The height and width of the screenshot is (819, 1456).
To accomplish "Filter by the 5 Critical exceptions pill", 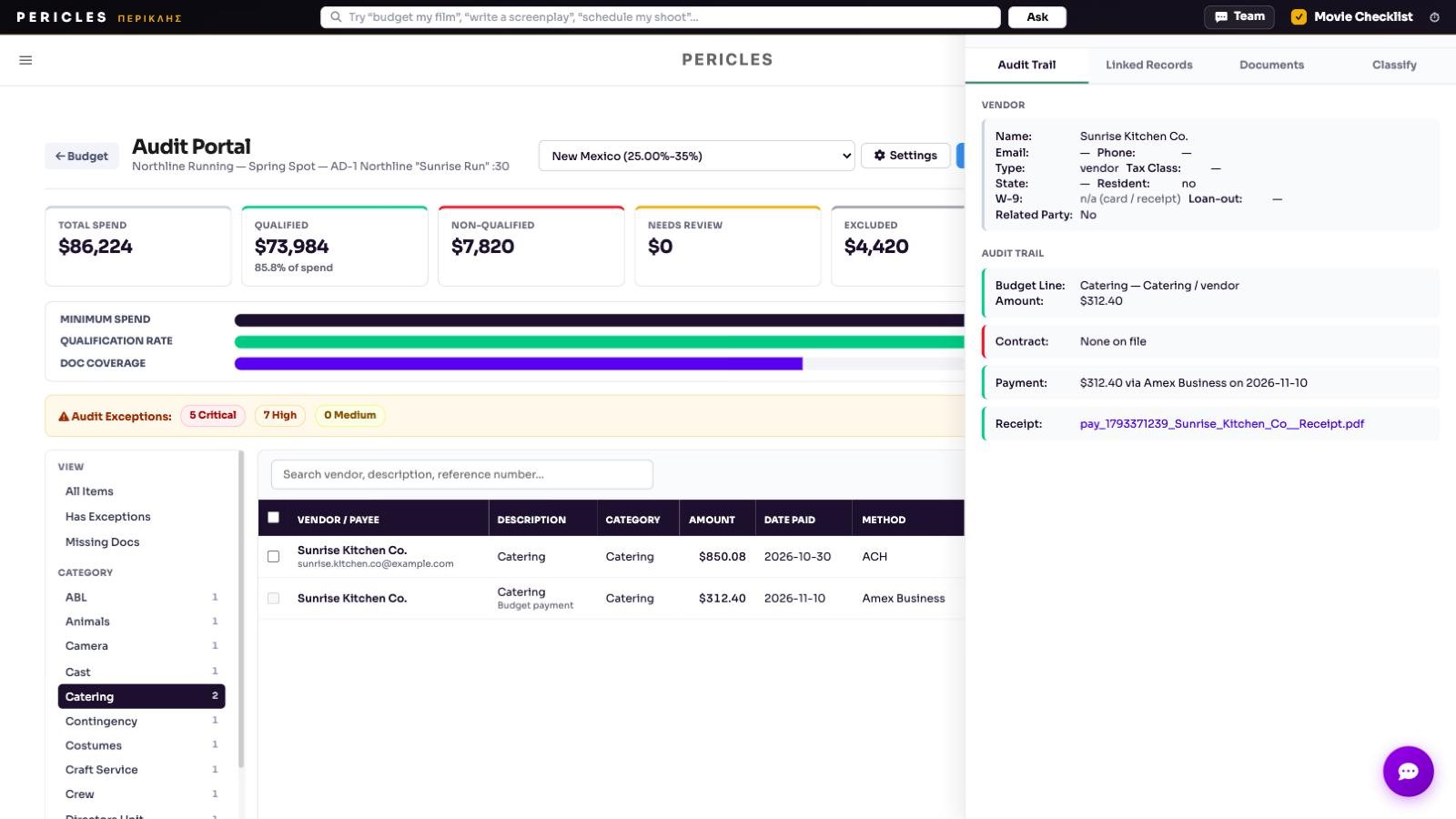I will (213, 415).
